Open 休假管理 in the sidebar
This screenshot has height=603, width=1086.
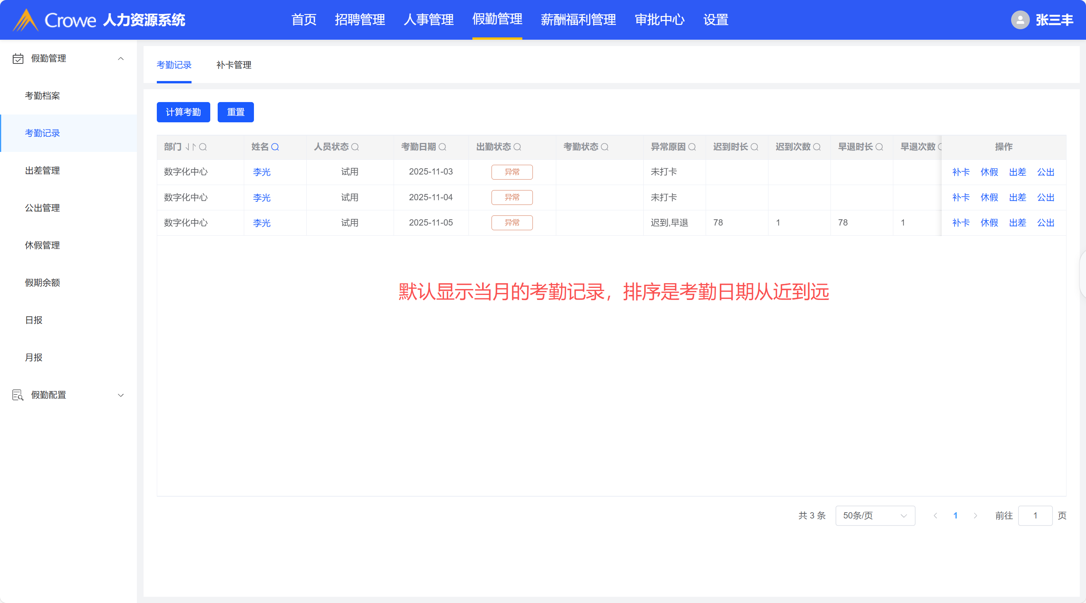[42, 245]
